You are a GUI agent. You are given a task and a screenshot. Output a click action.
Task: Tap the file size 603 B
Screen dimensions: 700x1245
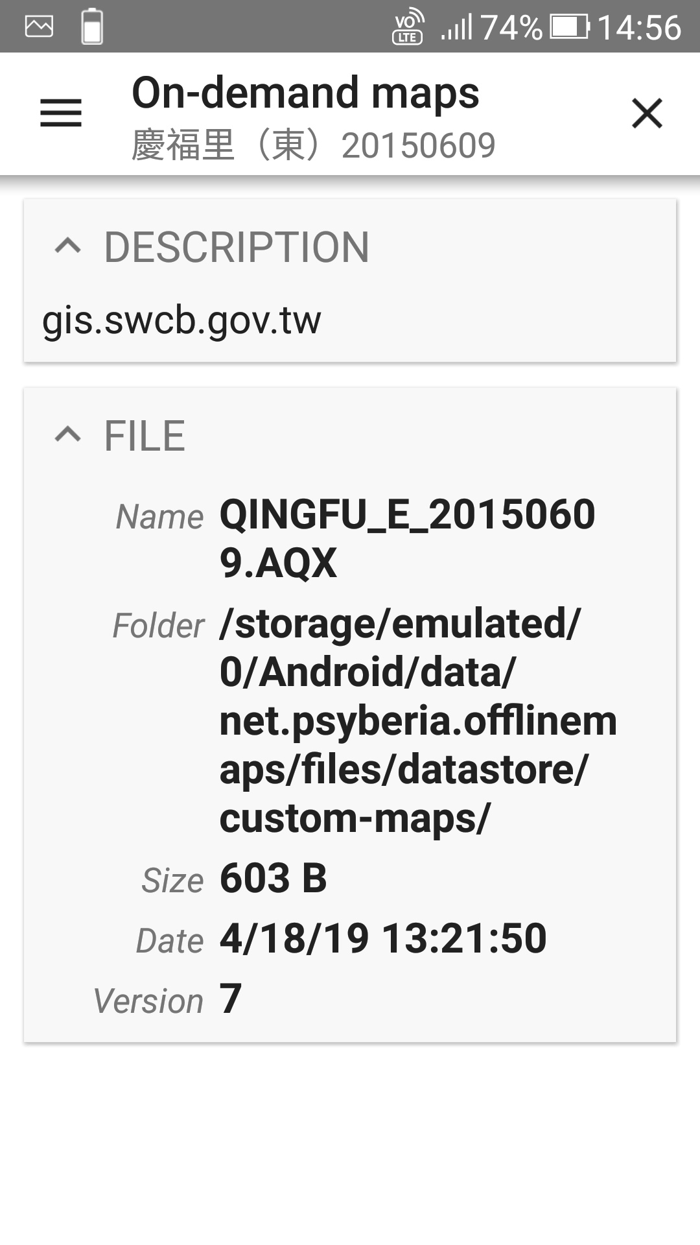(274, 879)
